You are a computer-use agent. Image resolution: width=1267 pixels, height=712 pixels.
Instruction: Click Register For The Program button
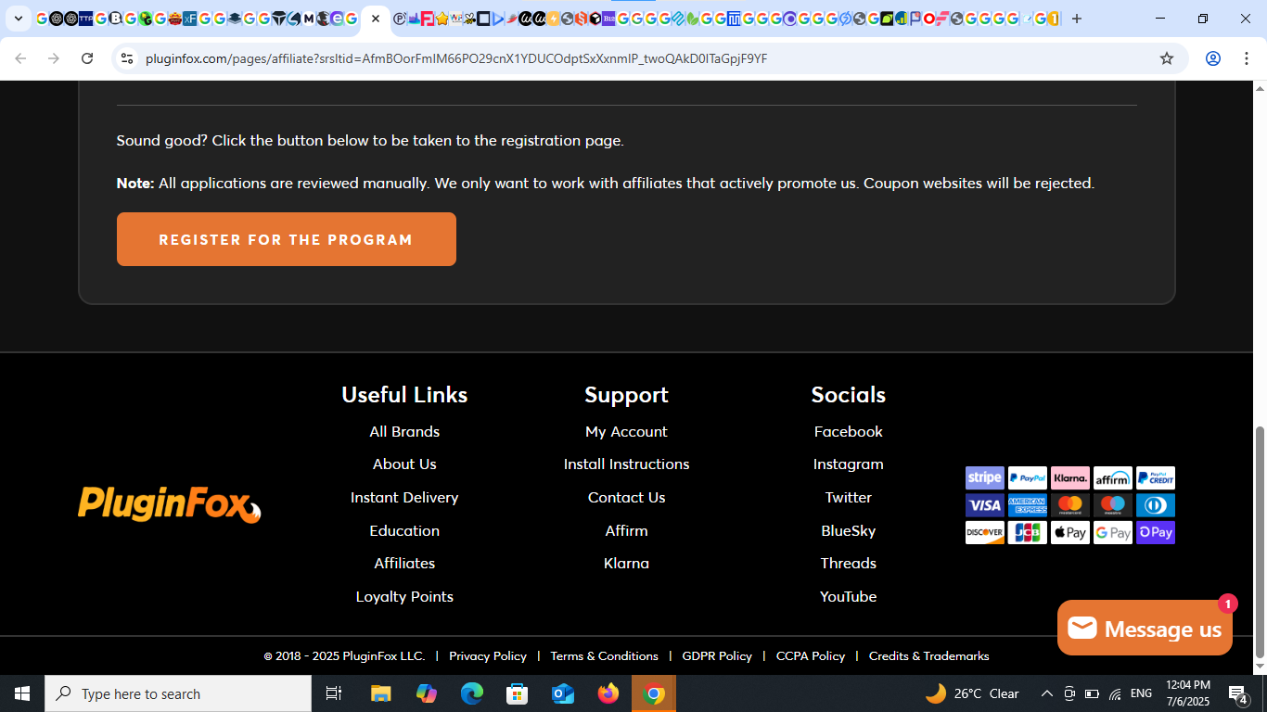coord(287,239)
